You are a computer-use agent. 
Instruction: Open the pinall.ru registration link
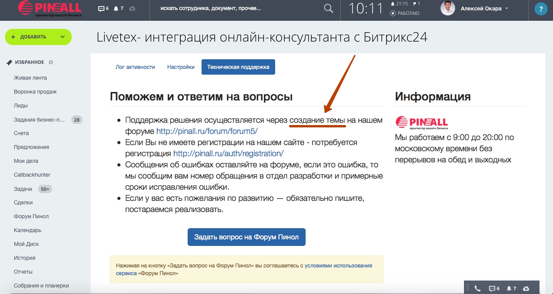pyautogui.click(x=228, y=154)
